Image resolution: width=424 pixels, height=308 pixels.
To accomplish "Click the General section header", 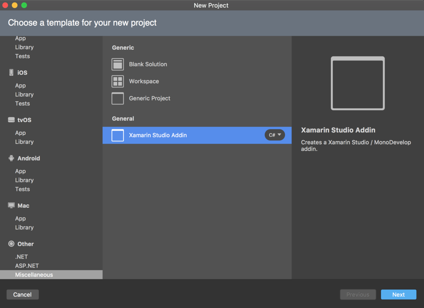I will coord(123,119).
